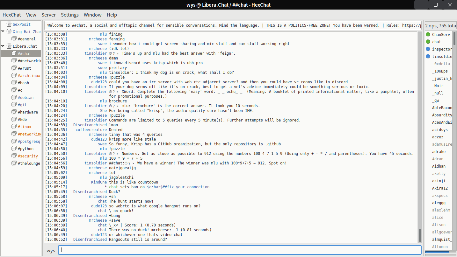The width and height of the screenshot is (457, 257).
Task: Open the Server menu
Action: click(x=48, y=15)
